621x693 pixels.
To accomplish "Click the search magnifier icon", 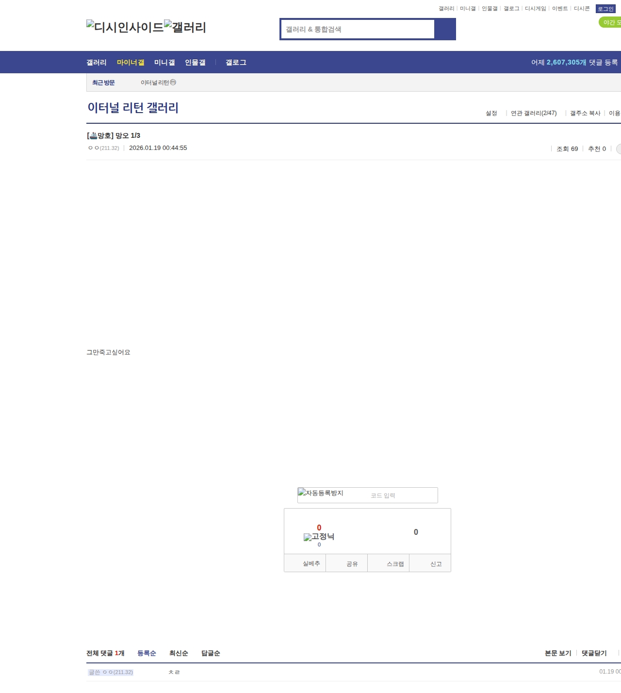I will pos(445,29).
